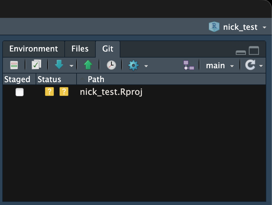
Task: Switch to the Files tab
Action: [x=80, y=49]
